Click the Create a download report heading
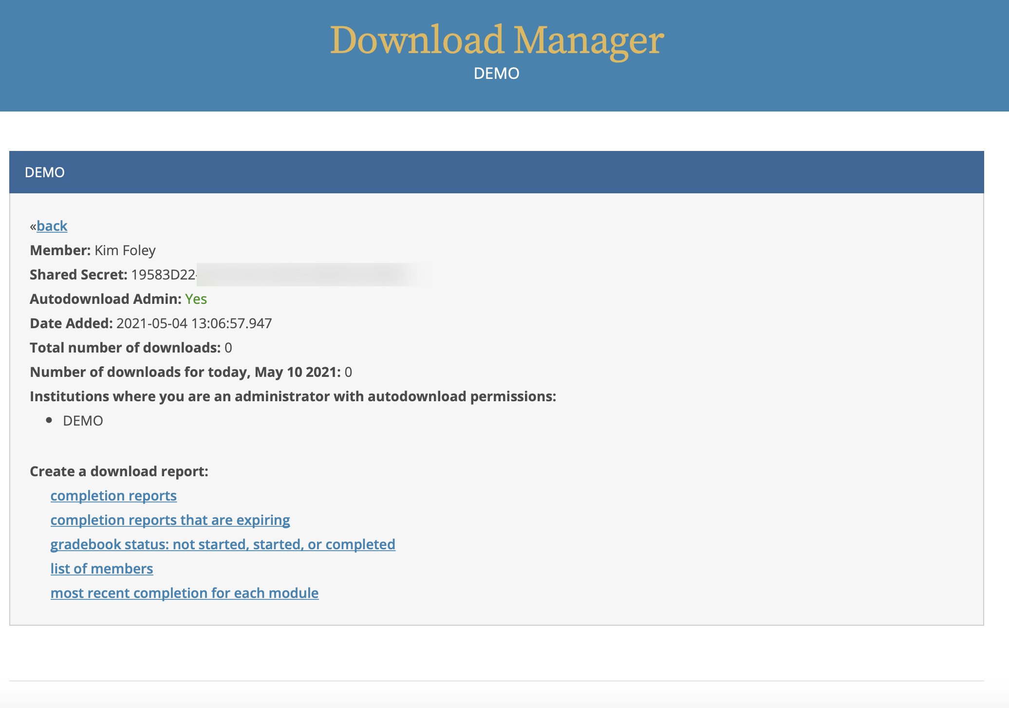This screenshot has width=1009, height=708. (119, 471)
